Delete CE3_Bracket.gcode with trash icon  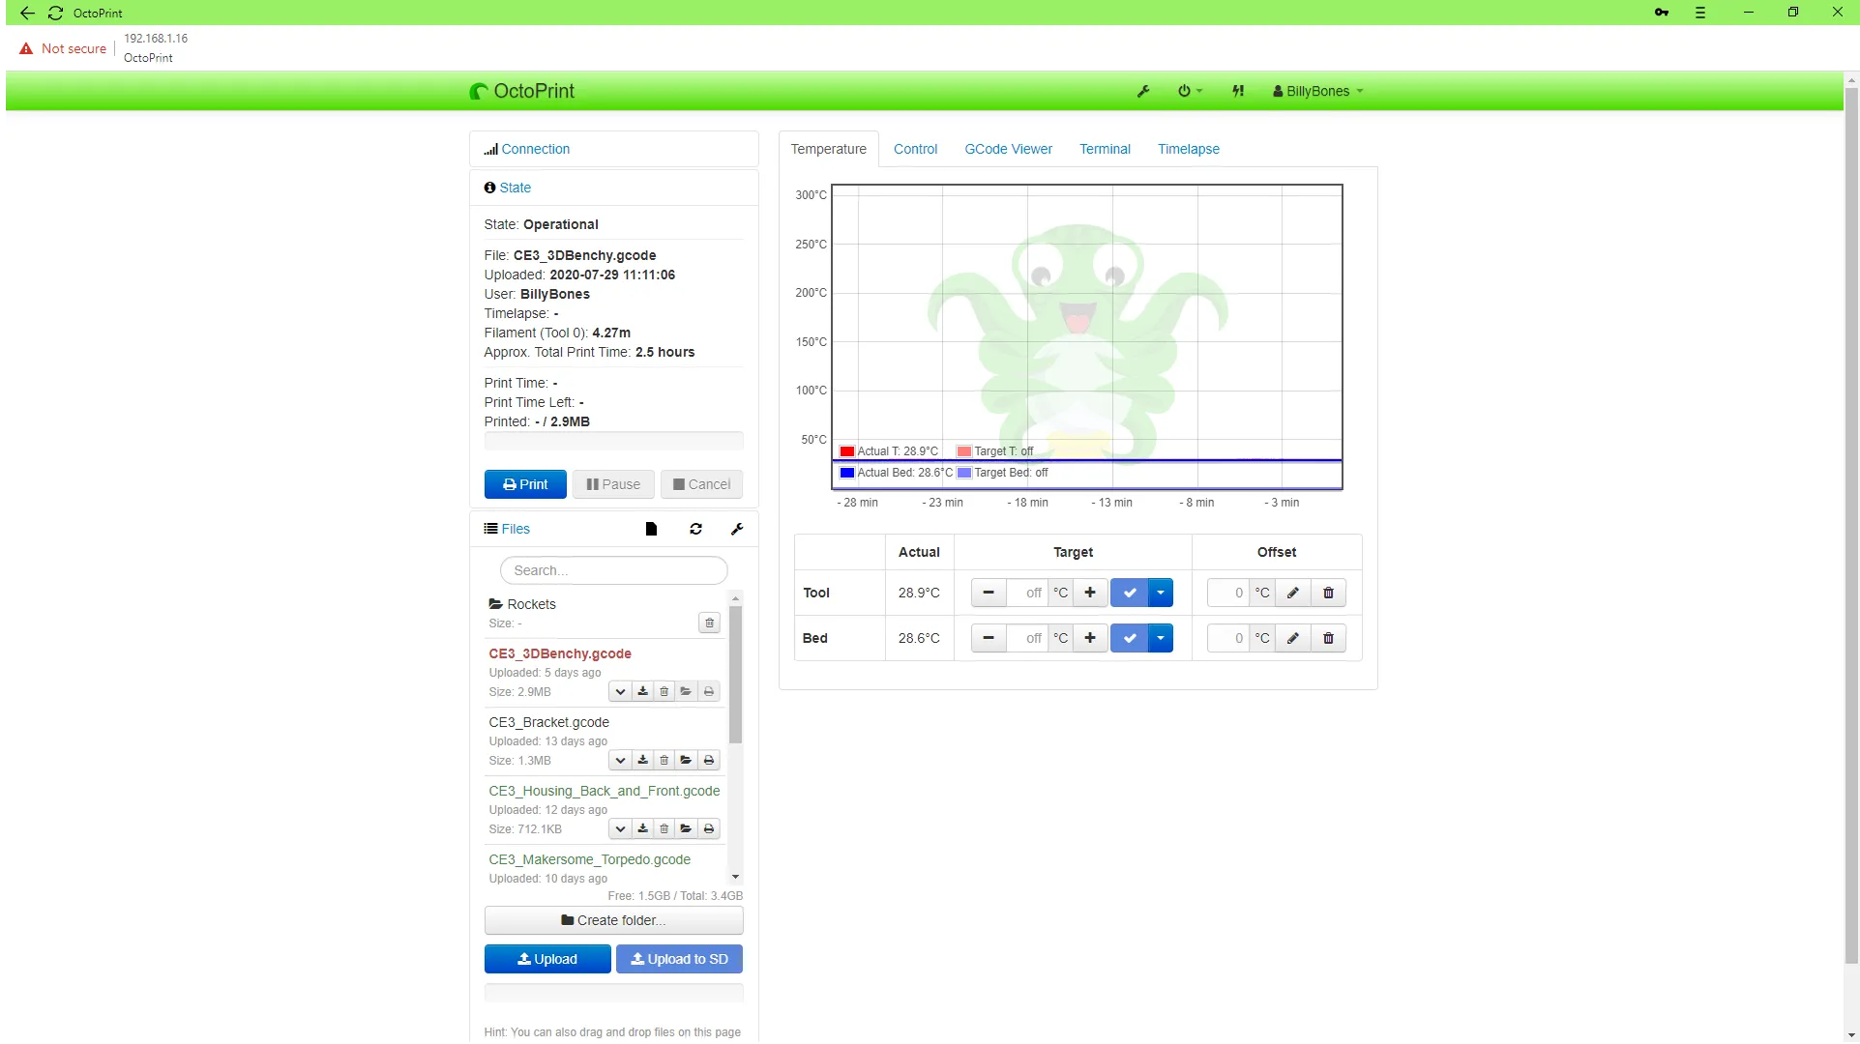664,760
